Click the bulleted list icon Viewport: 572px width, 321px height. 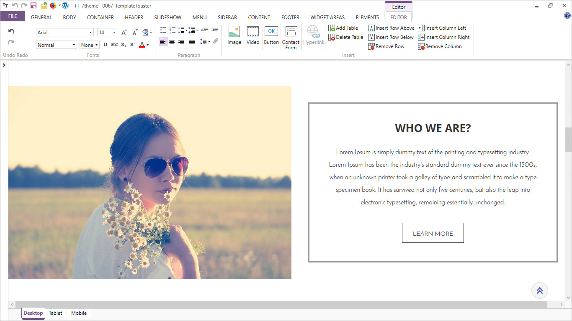(x=163, y=30)
